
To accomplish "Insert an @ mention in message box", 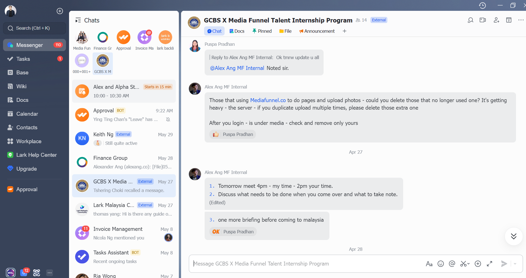I will pyautogui.click(x=452, y=264).
